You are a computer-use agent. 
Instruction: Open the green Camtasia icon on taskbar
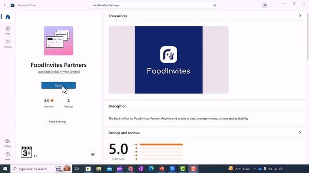pos(183,169)
